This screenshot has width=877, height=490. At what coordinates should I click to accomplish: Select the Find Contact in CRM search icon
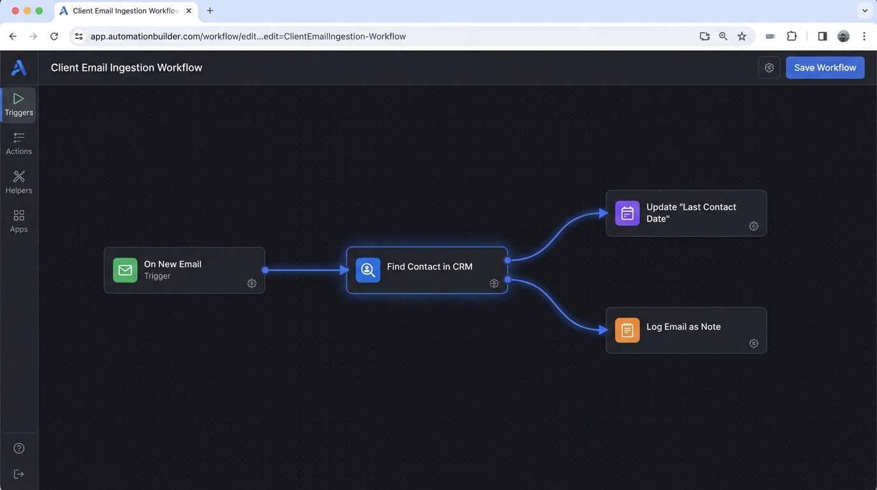pos(368,270)
